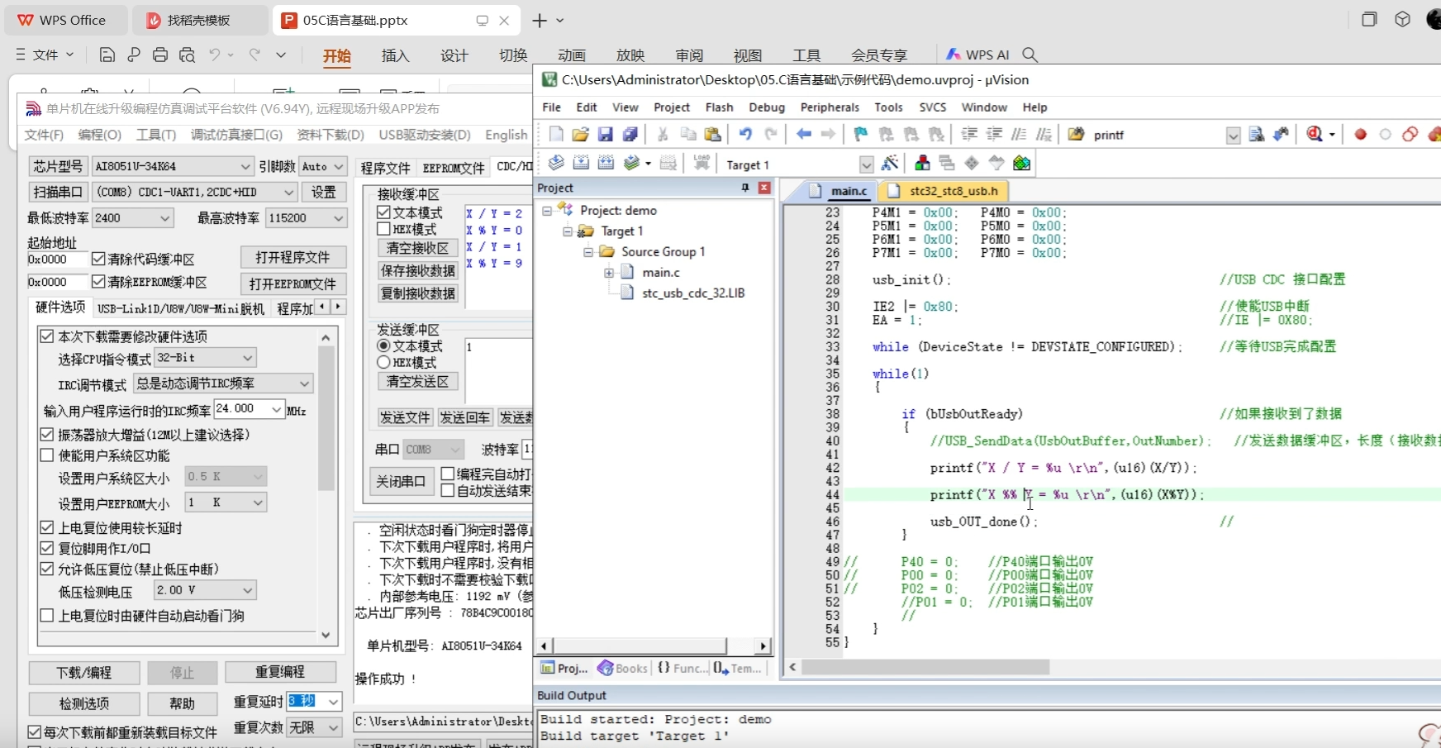
Task: Open the Flash menu in µVision
Action: 719,107
